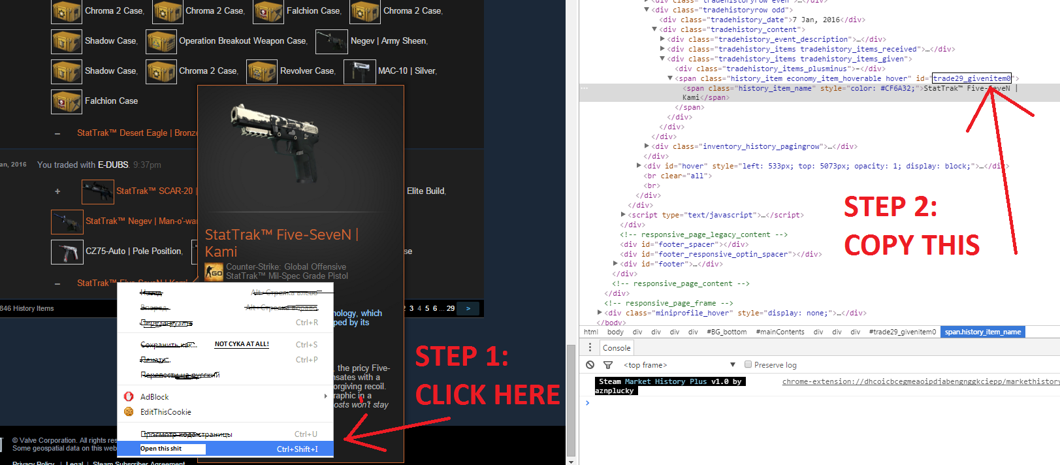Click the Ctrl+U view source menu entry
Screen dimensions: 1060x465
coord(225,434)
